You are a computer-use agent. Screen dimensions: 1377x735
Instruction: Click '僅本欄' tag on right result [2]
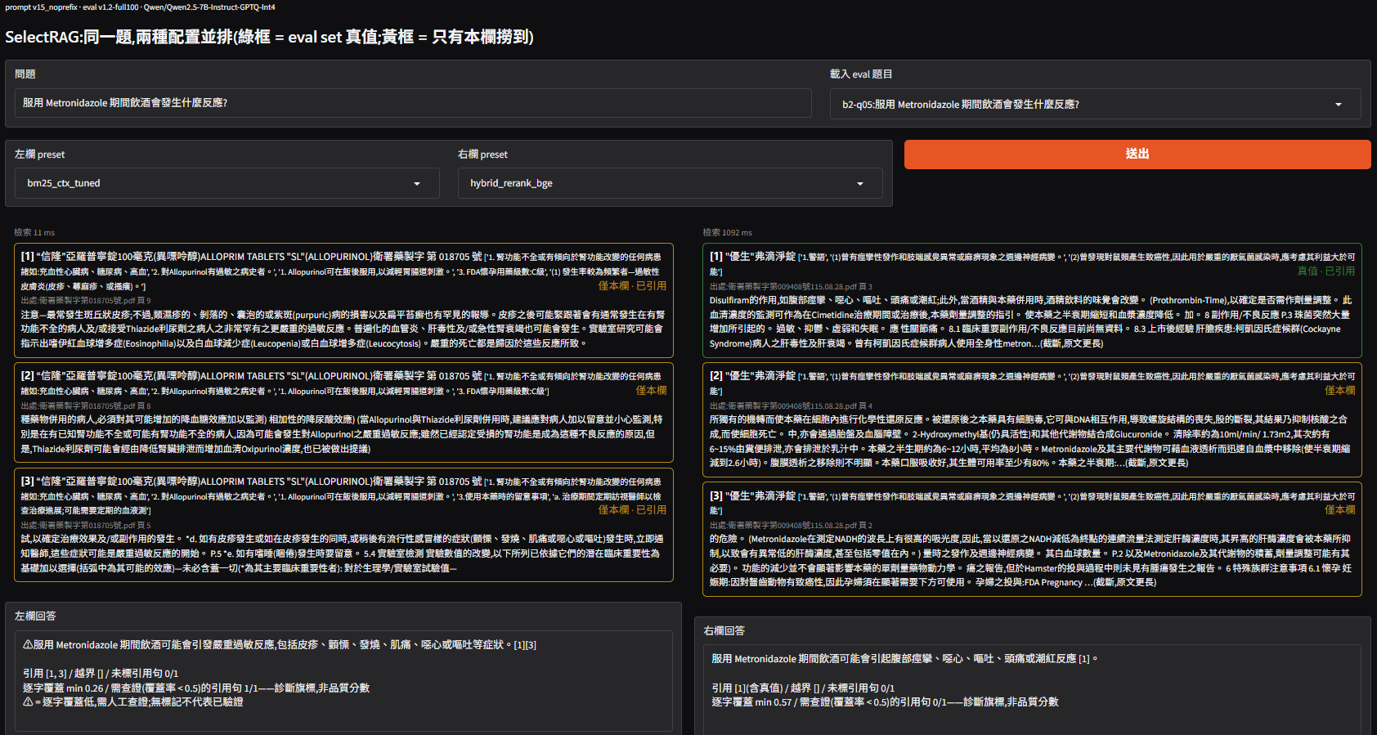(x=1339, y=391)
